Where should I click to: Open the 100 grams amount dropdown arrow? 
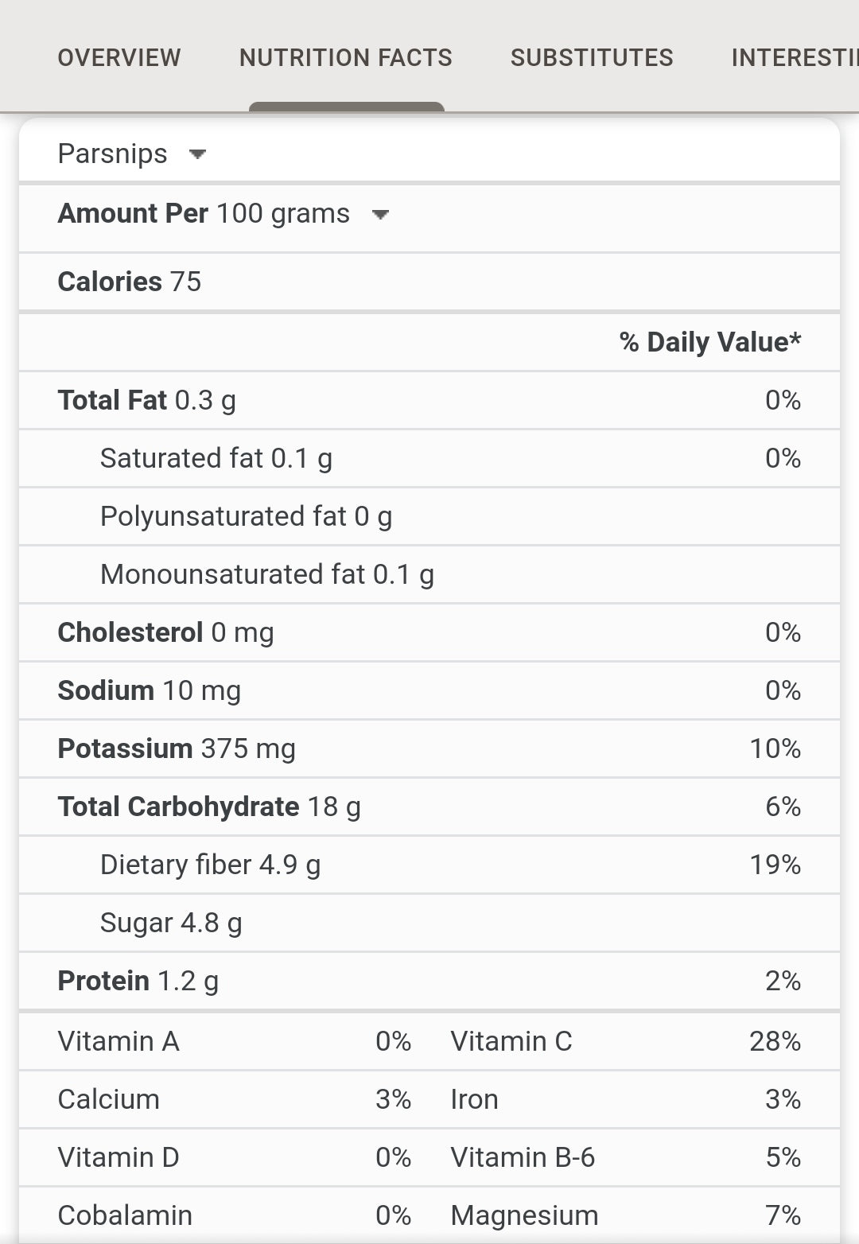pos(380,215)
